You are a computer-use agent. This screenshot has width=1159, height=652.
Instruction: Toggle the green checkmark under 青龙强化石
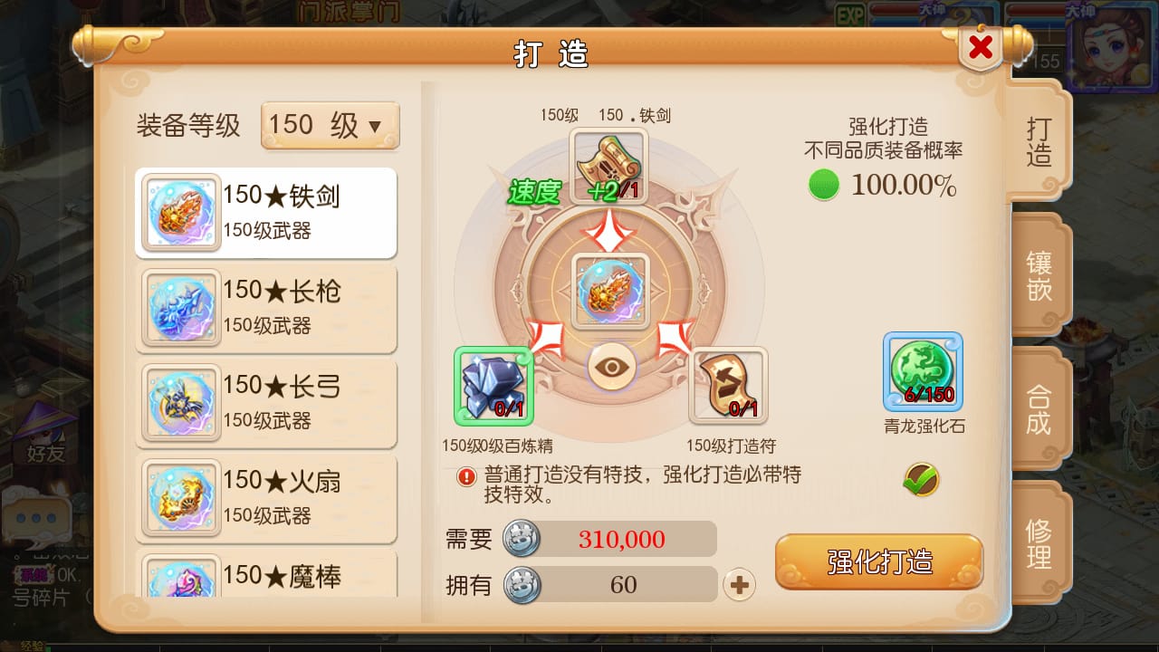click(921, 480)
